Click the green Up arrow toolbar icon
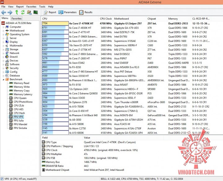The image size is (223, 181). click(17, 12)
